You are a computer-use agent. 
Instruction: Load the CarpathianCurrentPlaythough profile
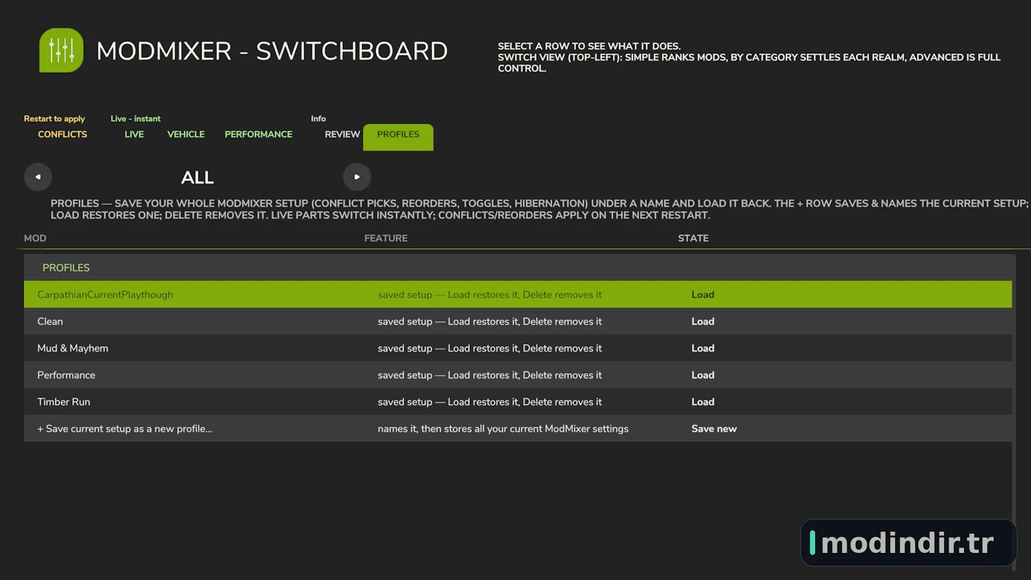[703, 295]
